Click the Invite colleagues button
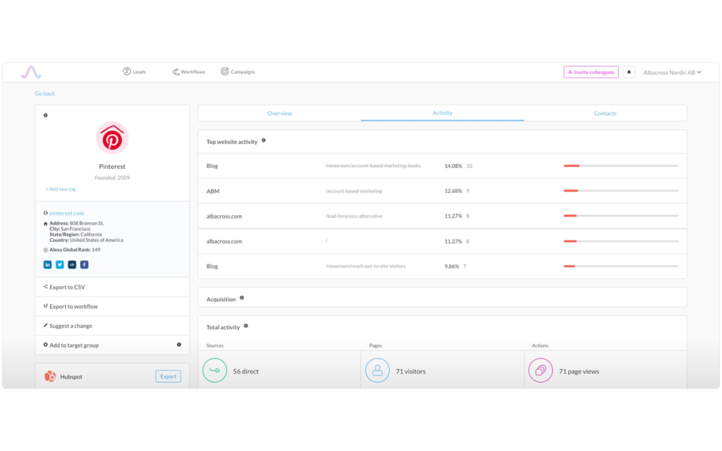Viewport: 722px width, 451px height. (x=591, y=73)
